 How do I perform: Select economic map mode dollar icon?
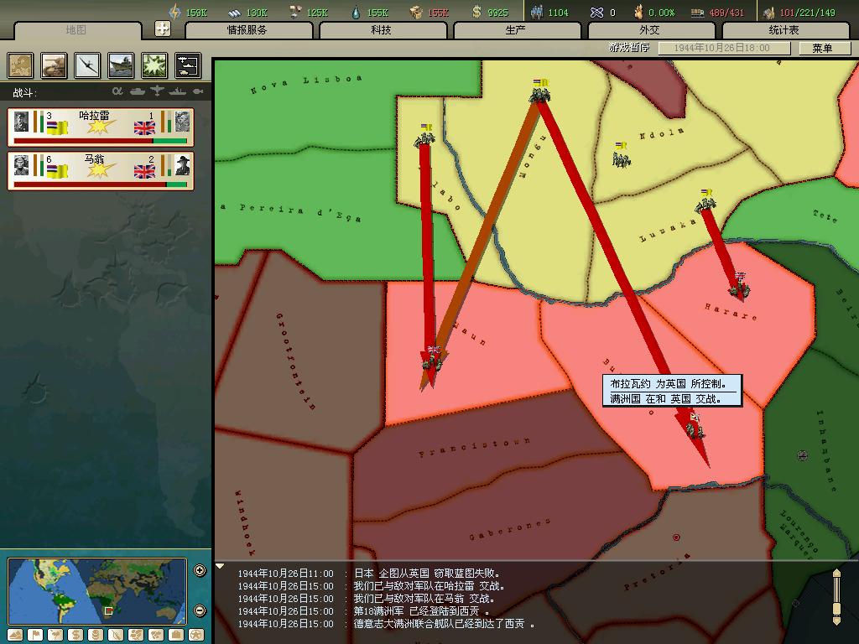click(x=75, y=636)
